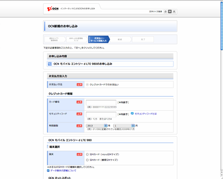This screenshot has width=223, height=179.
Task: Select SIM card microSIM size option
Action: tap(87, 154)
